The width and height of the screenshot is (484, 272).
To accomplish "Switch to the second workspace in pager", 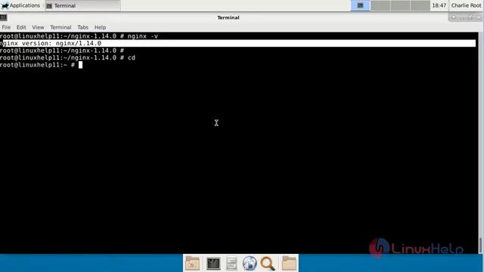I will coord(380,5).
